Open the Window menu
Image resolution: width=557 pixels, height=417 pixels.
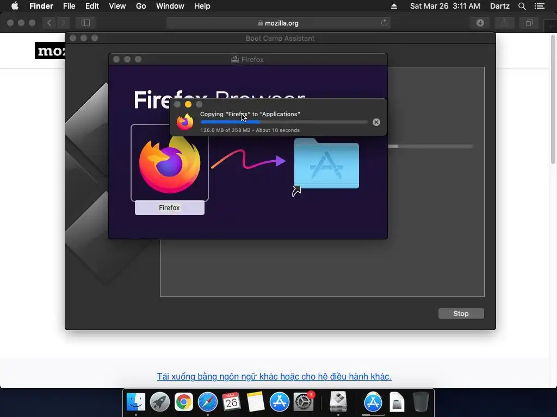tap(170, 6)
